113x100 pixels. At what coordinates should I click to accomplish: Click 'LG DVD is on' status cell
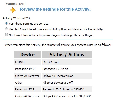(67, 62)
